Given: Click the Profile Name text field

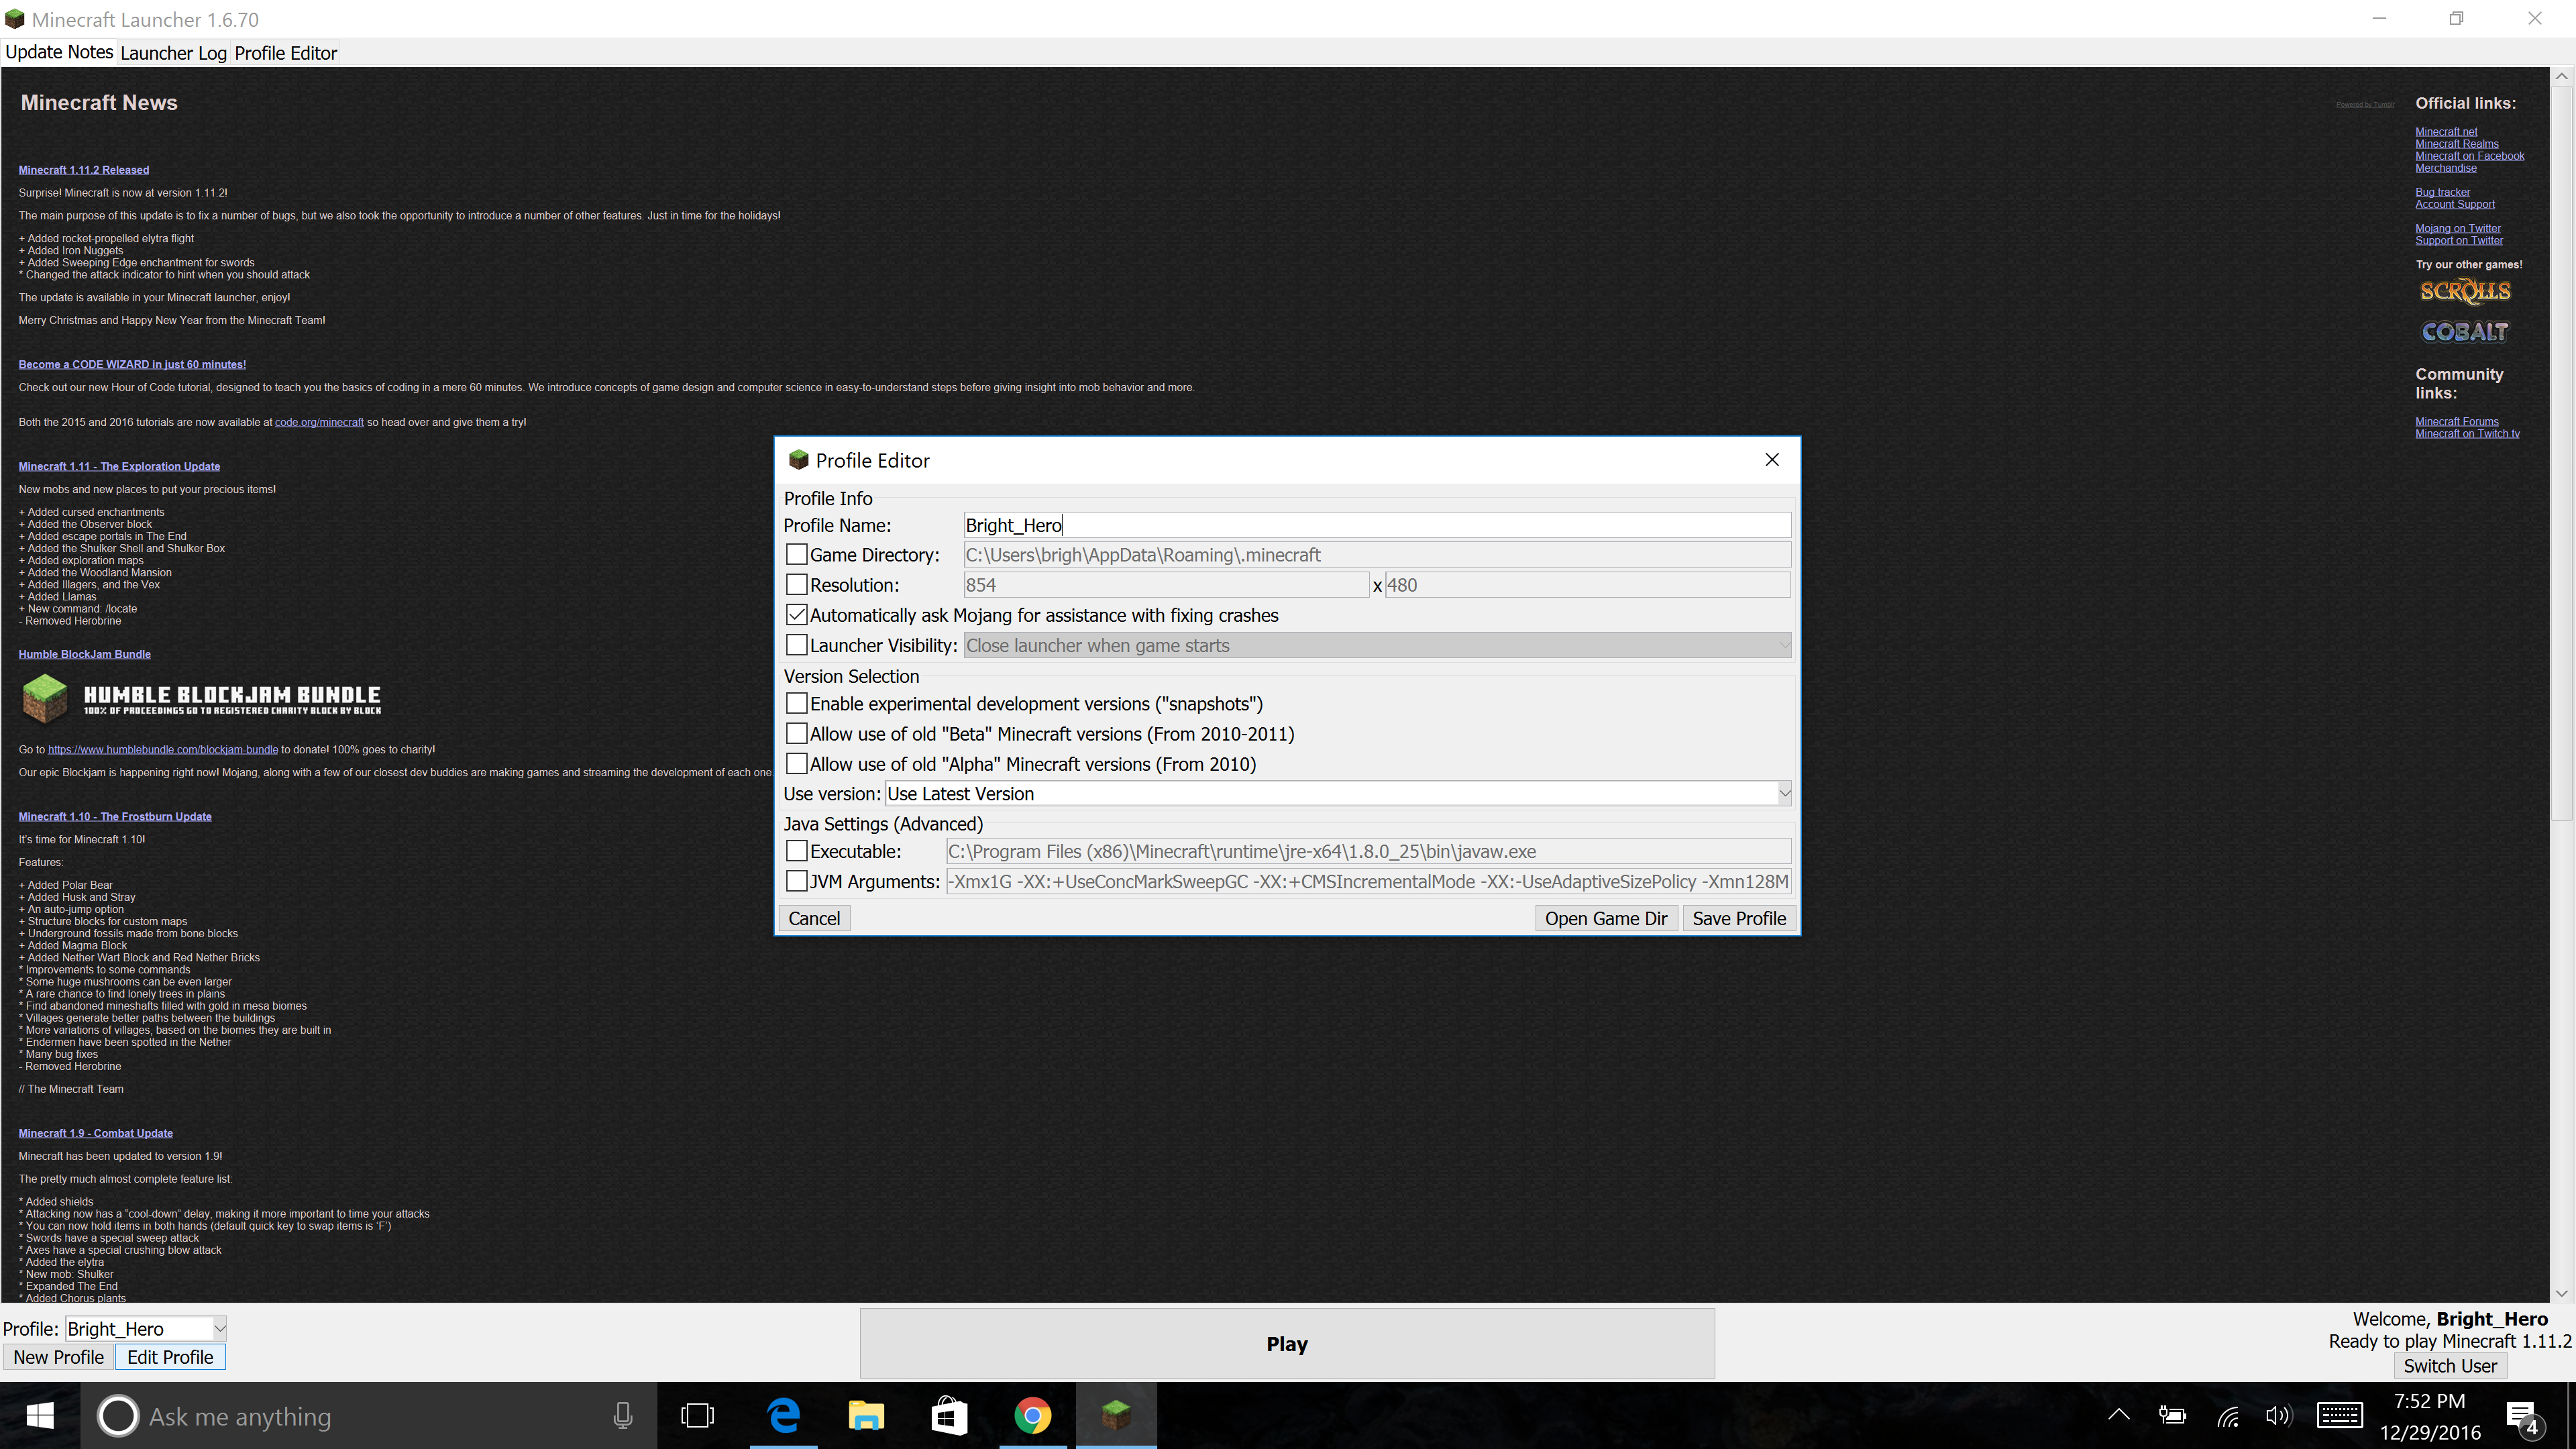Looking at the screenshot, I should (x=1376, y=526).
